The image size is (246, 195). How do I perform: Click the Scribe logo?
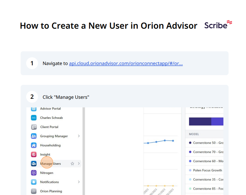point(218,25)
